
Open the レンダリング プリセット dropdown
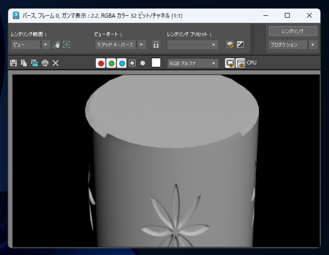[193, 44]
